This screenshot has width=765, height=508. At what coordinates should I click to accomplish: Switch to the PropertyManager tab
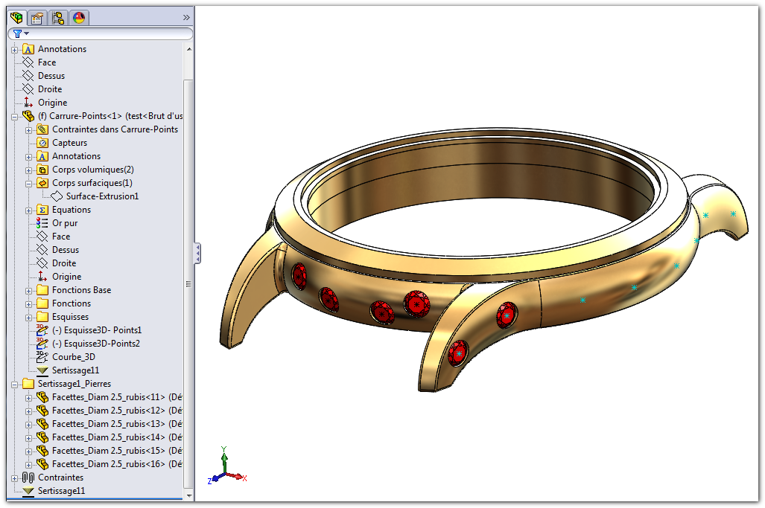[x=37, y=18]
